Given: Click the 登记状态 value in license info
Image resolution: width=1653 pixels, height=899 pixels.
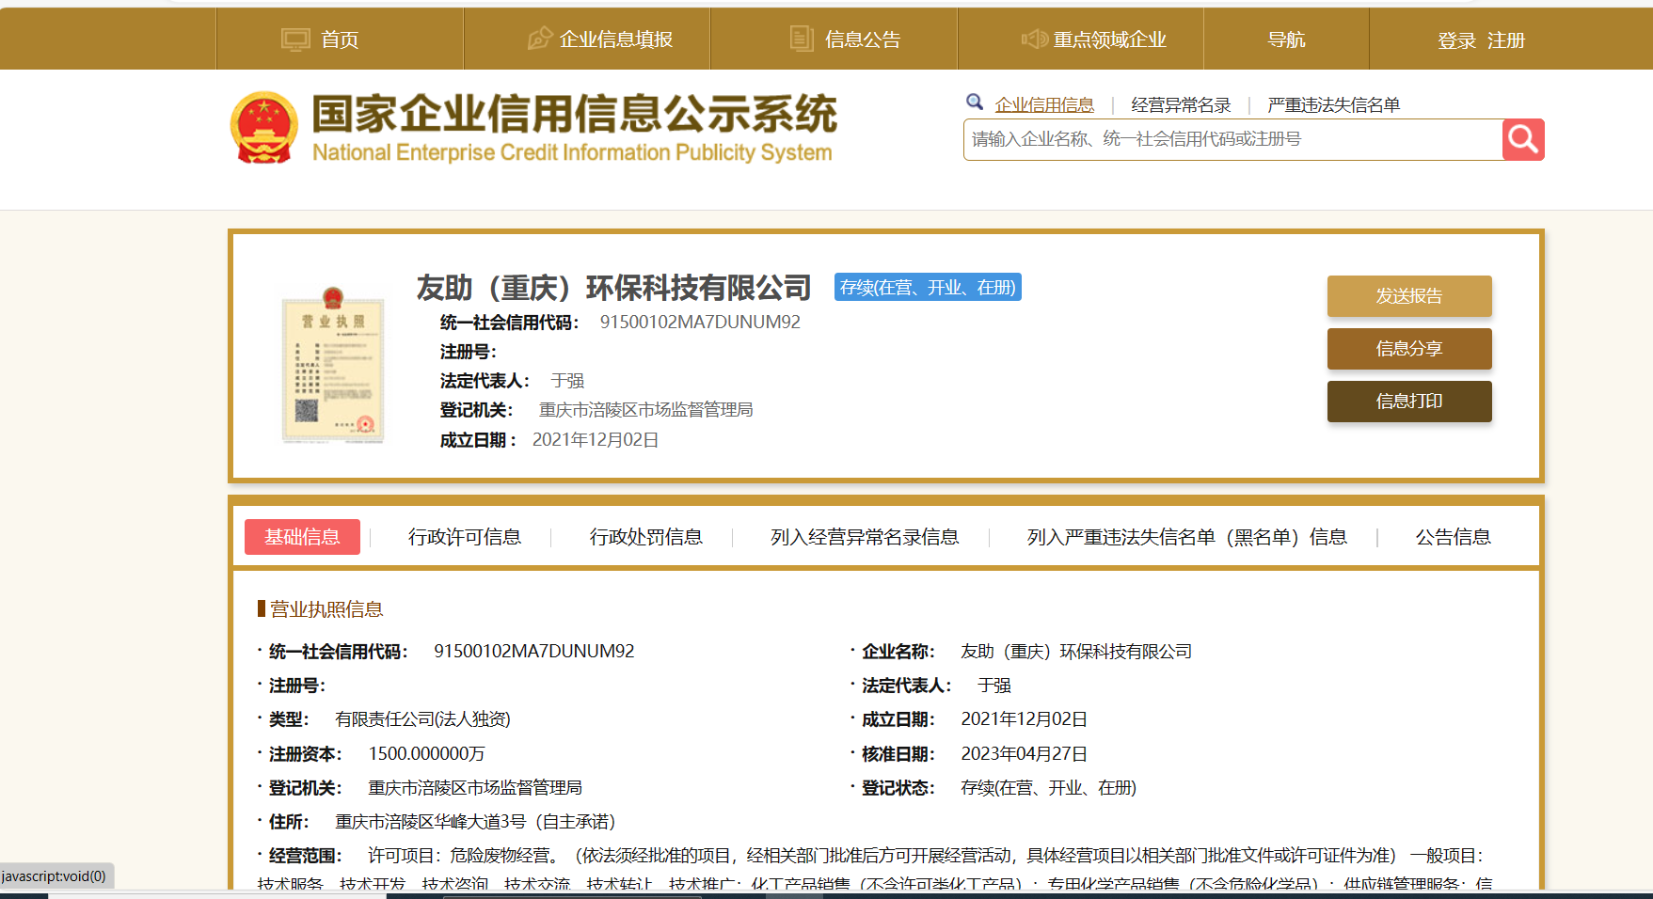Looking at the screenshot, I should coord(1048,788).
